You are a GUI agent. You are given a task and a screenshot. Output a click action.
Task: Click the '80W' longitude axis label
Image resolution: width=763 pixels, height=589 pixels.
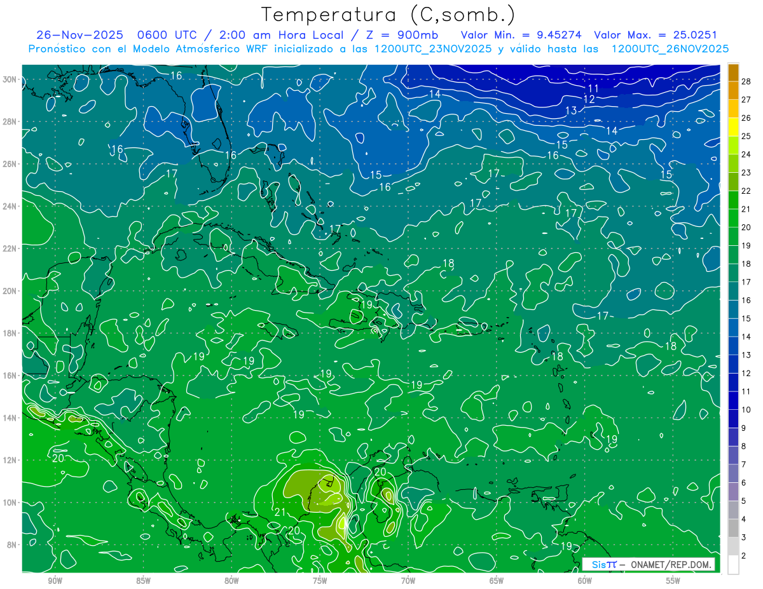click(231, 581)
